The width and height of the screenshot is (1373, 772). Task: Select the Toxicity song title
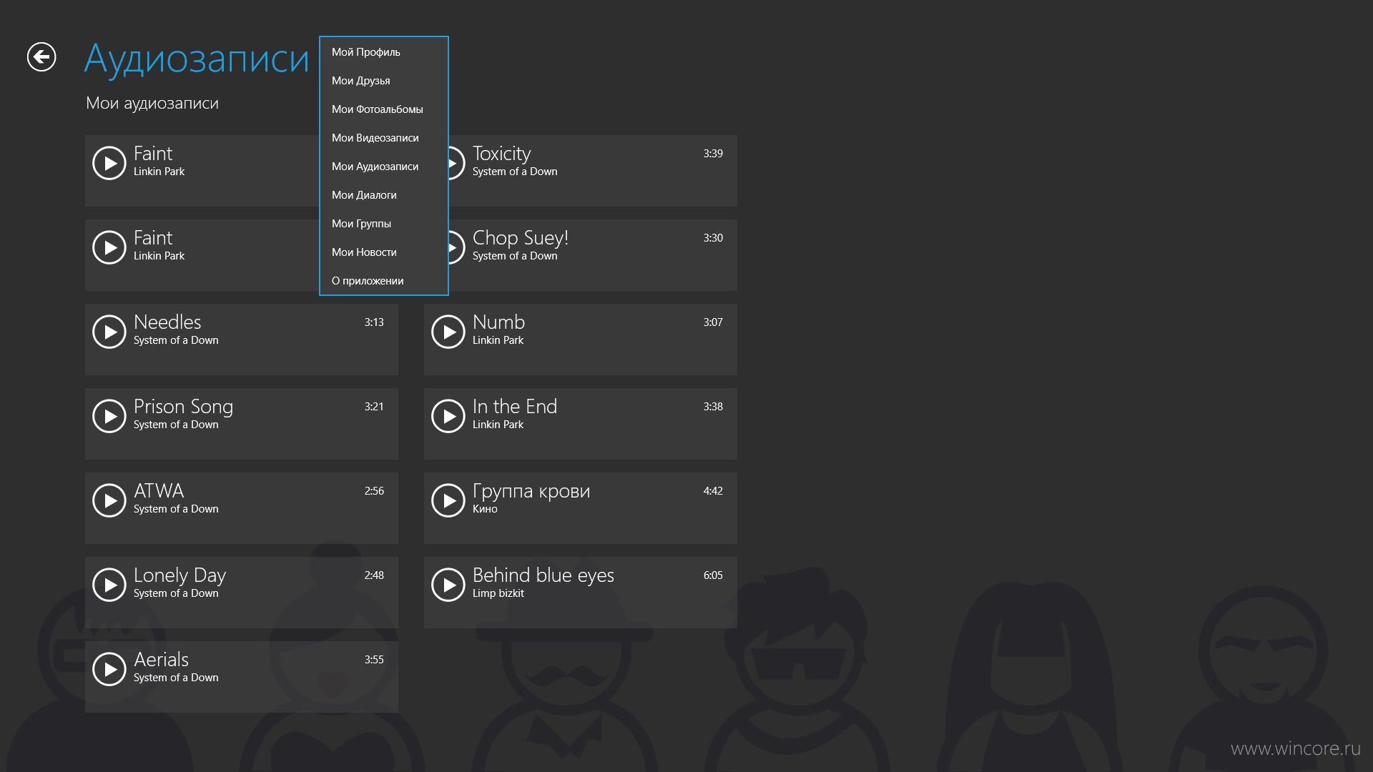click(501, 154)
